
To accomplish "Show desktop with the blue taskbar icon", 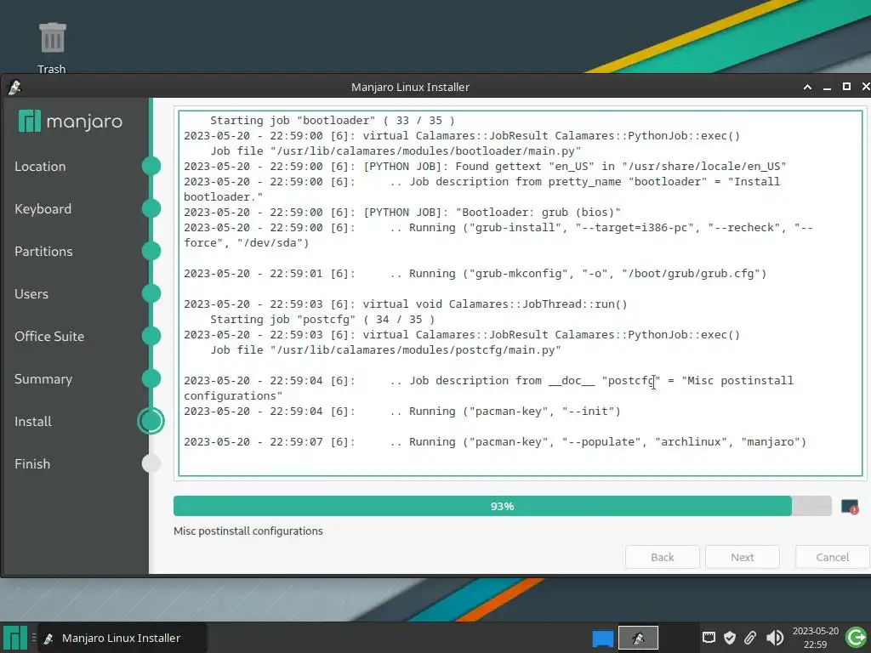I will [603, 638].
